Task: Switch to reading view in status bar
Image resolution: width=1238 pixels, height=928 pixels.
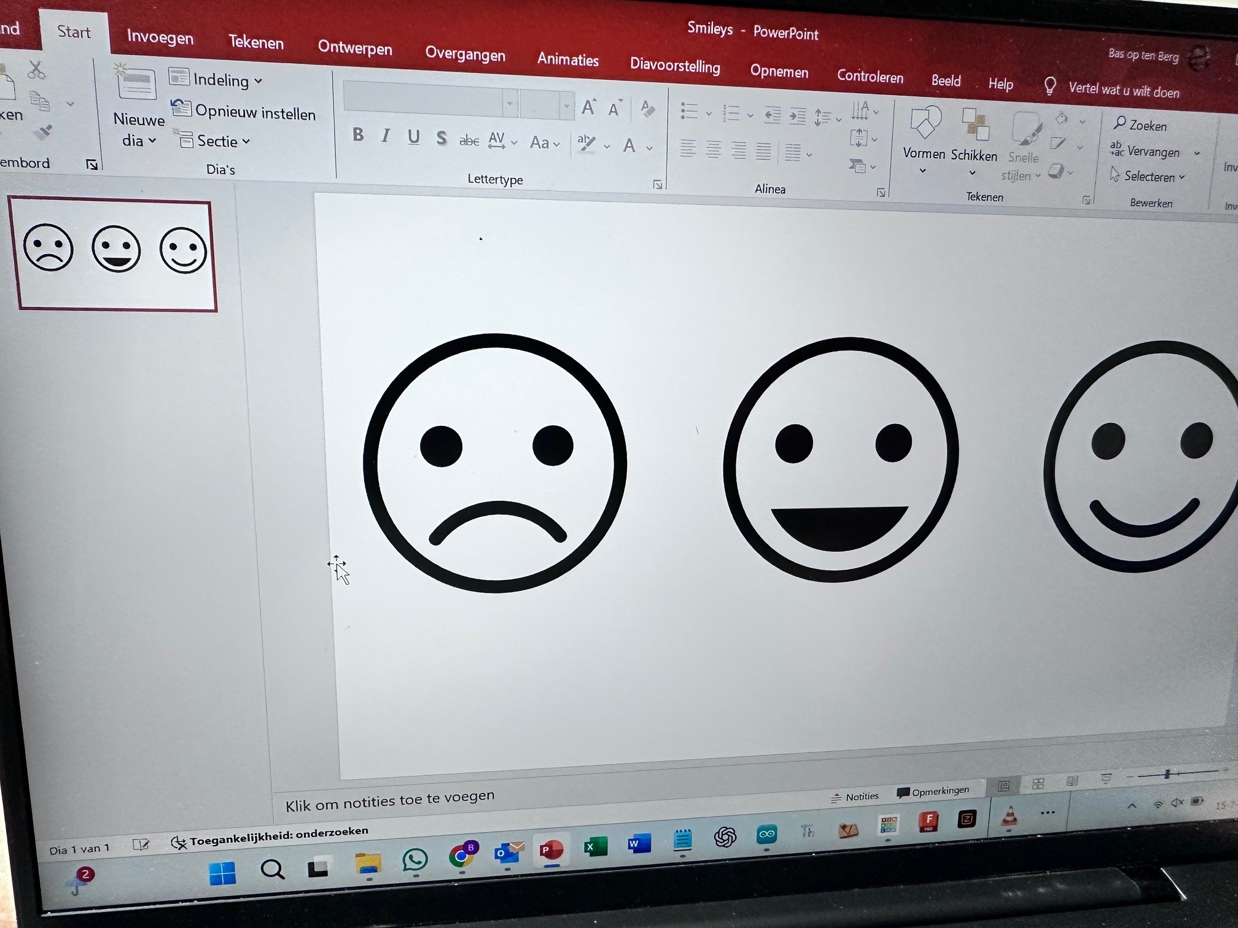Action: tap(1072, 781)
